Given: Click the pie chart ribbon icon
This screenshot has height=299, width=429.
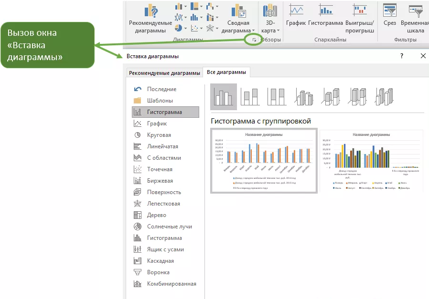Looking at the screenshot, I should 179,28.
